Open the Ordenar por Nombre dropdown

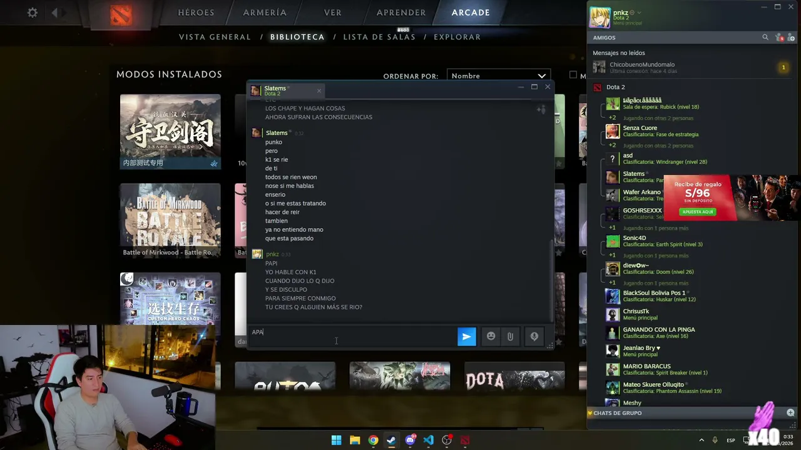499,76
